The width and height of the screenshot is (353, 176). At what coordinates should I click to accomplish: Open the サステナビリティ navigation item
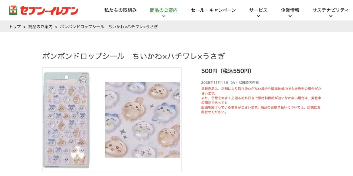(x=331, y=10)
